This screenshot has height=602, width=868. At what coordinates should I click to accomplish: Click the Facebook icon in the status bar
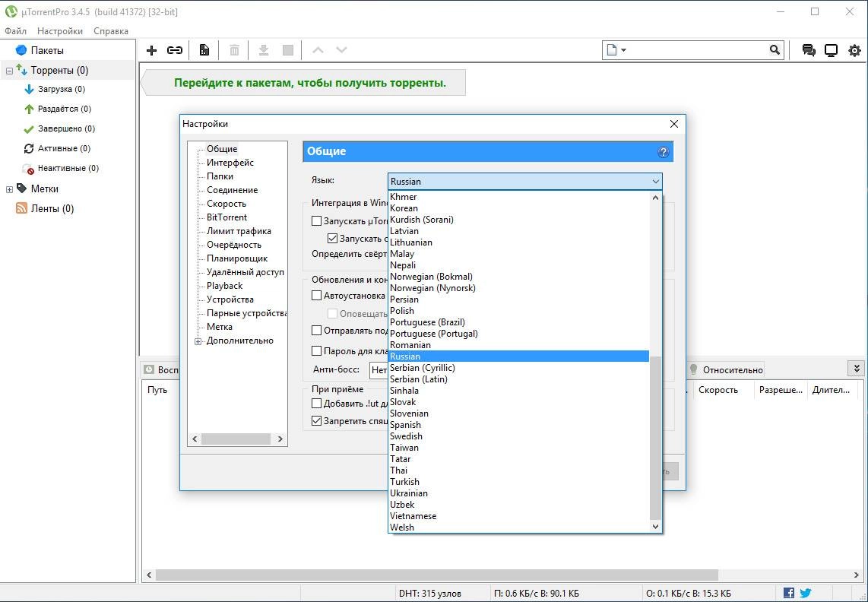coord(789,593)
